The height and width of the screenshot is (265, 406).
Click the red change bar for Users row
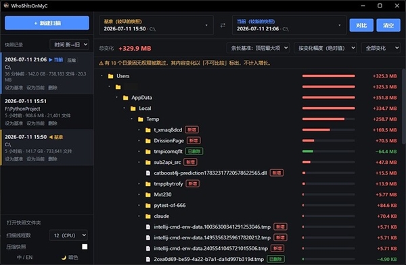(x=329, y=76)
